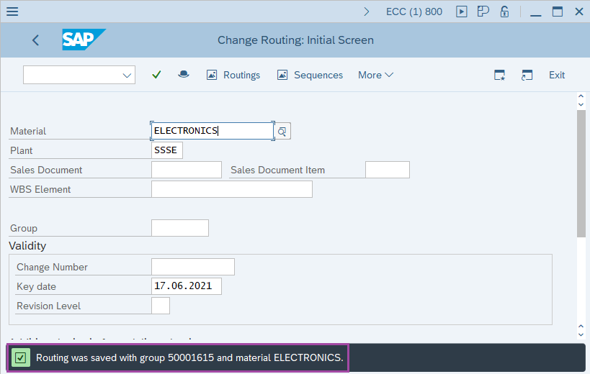Viewport: 590px width, 374px height.
Task: Click the 'ECC (1) 800' system text
Action: 414,12
